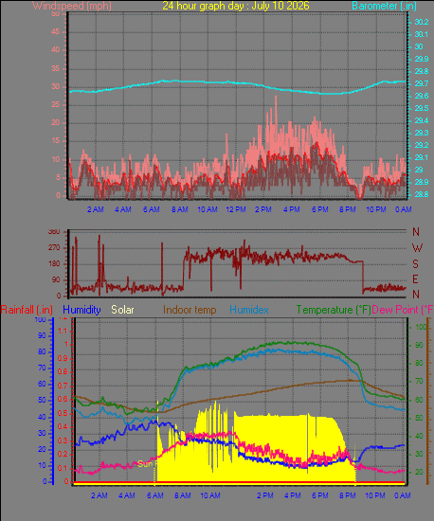This screenshot has height=521, width=434.
Task: Select the Dew Point legend label
Action: (x=403, y=310)
